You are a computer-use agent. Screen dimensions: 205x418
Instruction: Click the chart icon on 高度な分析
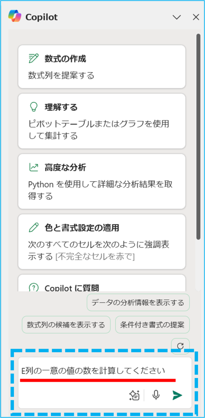[33, 167]
